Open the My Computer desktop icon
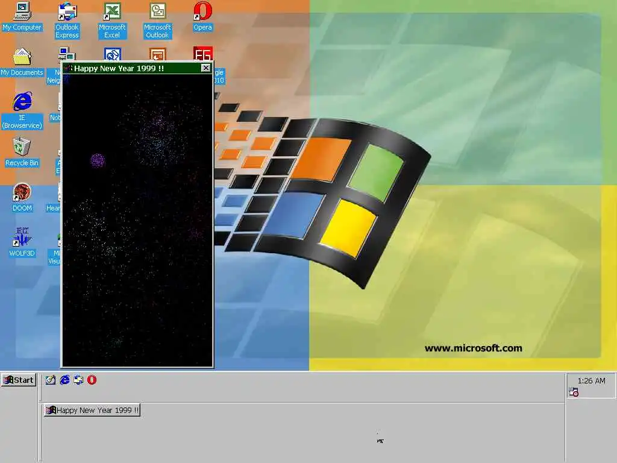617x463 pixels. click(22, 16)
